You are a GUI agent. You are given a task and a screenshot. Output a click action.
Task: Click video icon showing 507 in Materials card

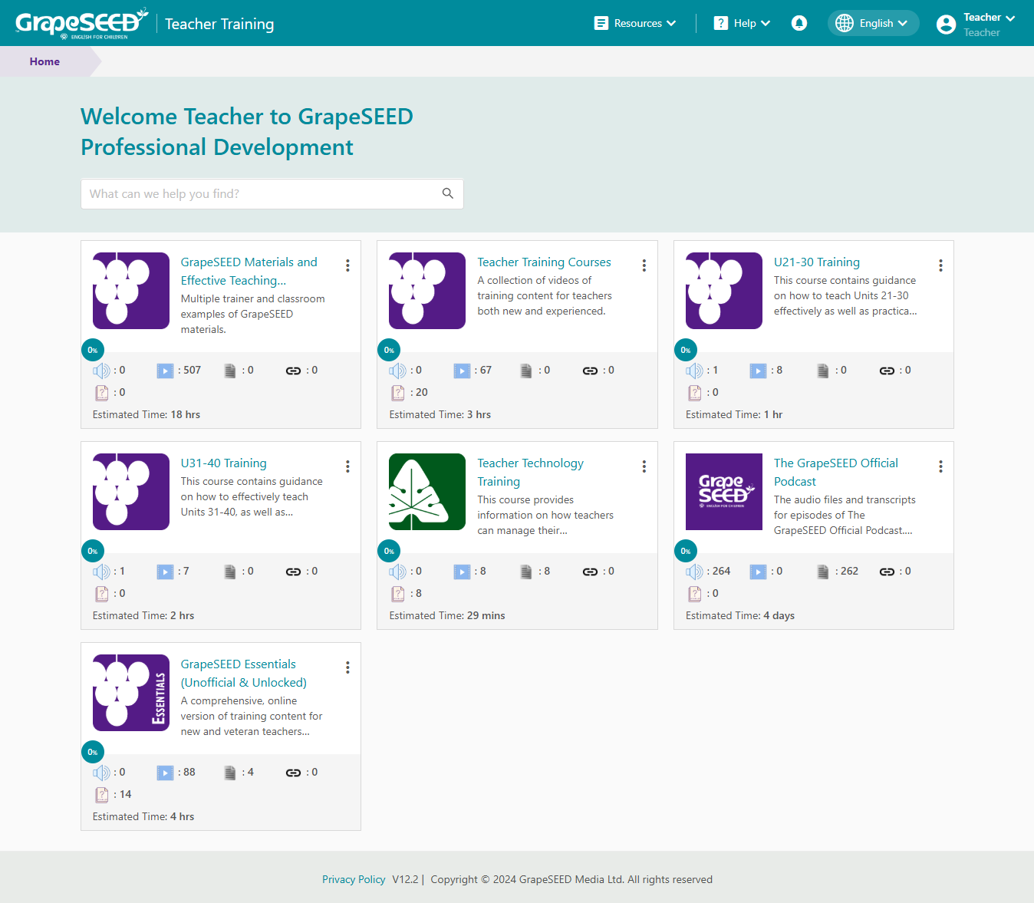coord(165,371)
